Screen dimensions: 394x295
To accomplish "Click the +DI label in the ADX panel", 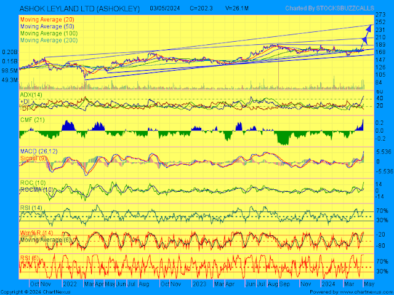I will 25,101.
